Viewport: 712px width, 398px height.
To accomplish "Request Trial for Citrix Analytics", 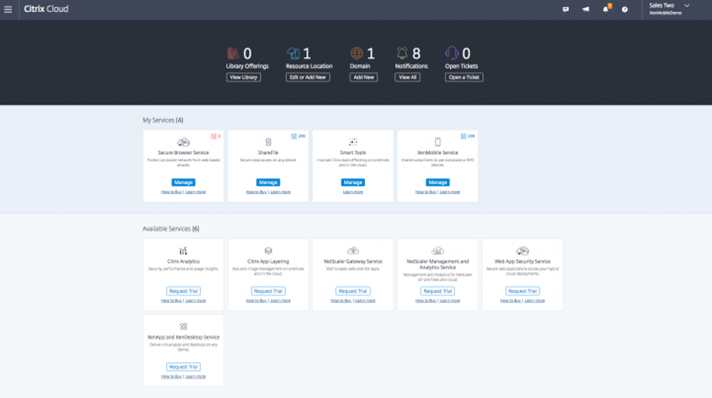I will [184, 290].
